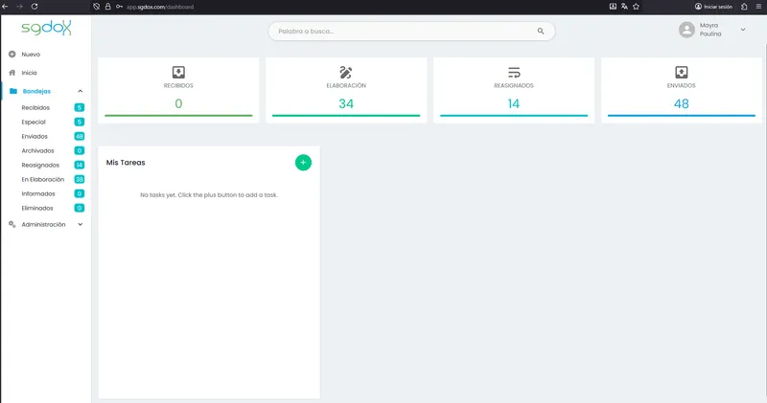Click the Nuevo plus icon in the sidebar

[x=12, y=55]
